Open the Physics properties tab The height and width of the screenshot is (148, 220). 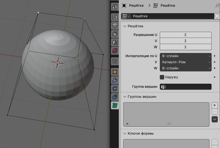tap(115, 89)
